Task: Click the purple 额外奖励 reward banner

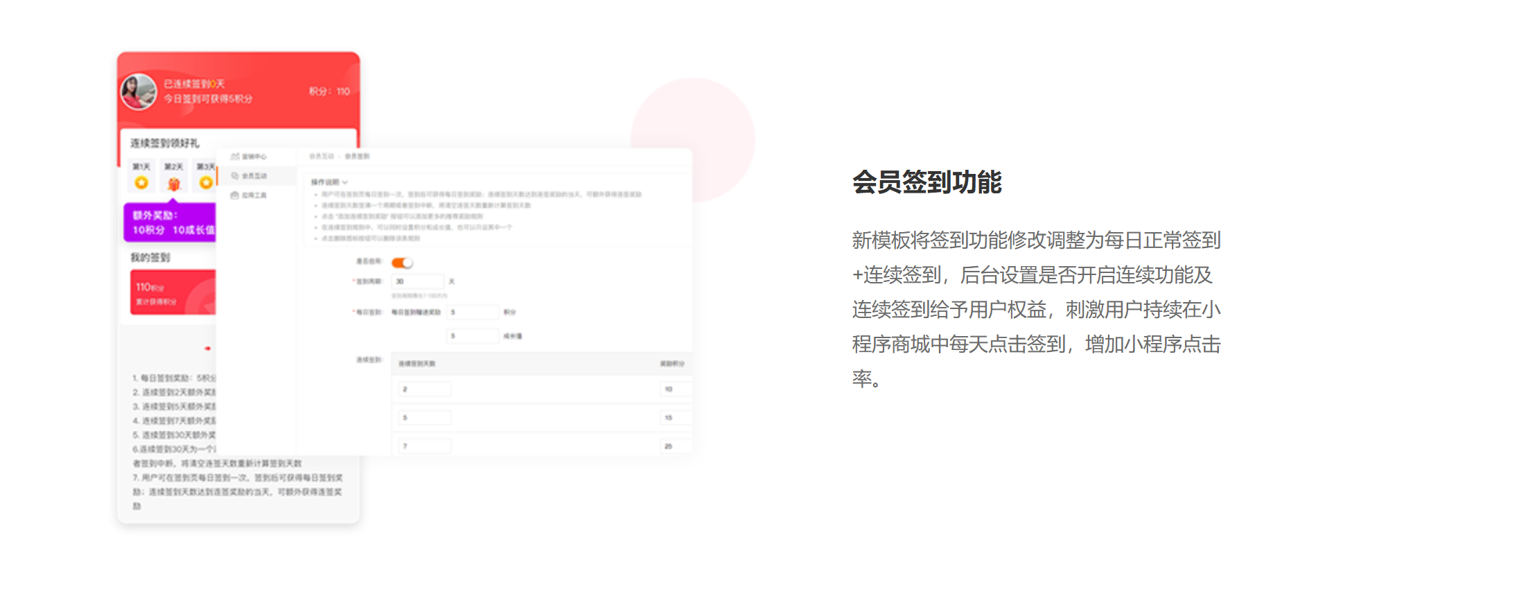Action: point(170,222)
